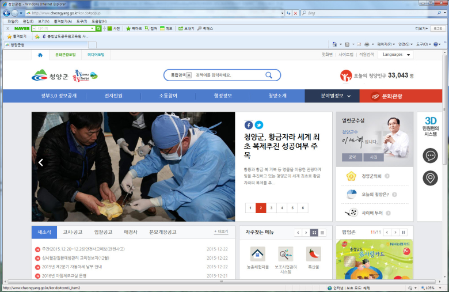Click the Add to favorites bar star icon
Viewport: 449px width, 292px height.
click(x=37, y=36)
